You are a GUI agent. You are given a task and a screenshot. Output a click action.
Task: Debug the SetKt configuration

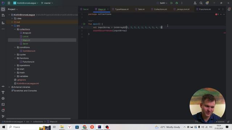point(177,3)
